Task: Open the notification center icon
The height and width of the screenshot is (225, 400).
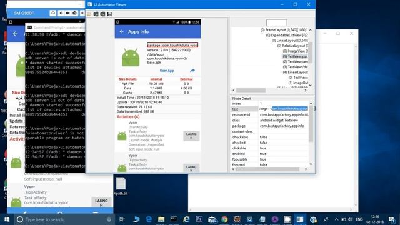Action: 392,219
